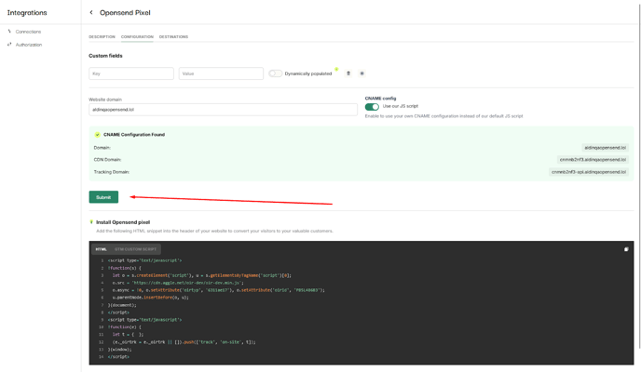Open the Destinations tab

173,37
